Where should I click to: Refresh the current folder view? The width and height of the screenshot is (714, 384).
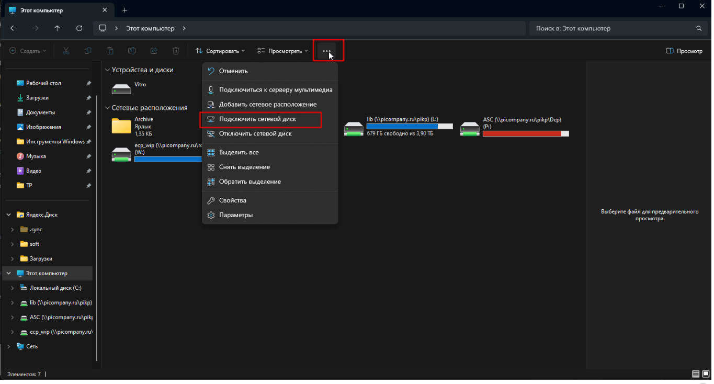pos(79,28)
